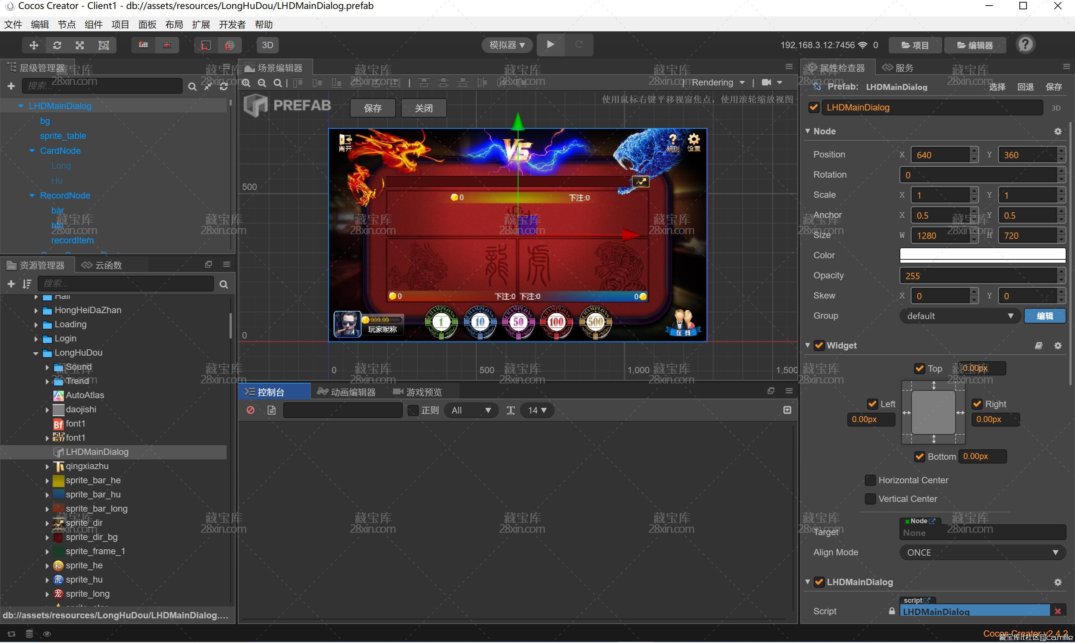The height and width of the screenshot is (643, 1075).
Task: Expand the HongHeiDaZhan folder
Action: [x=36, y=310]
